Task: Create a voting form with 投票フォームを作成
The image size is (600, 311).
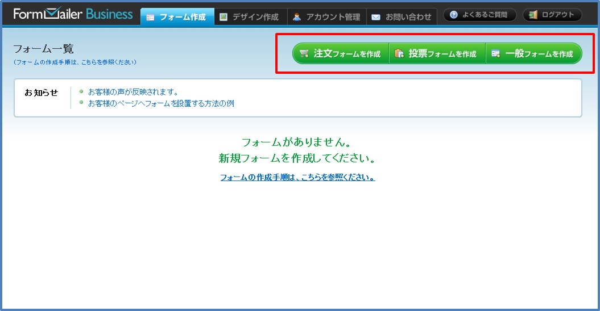Action: pyautogui.click(x=437, y=53)
